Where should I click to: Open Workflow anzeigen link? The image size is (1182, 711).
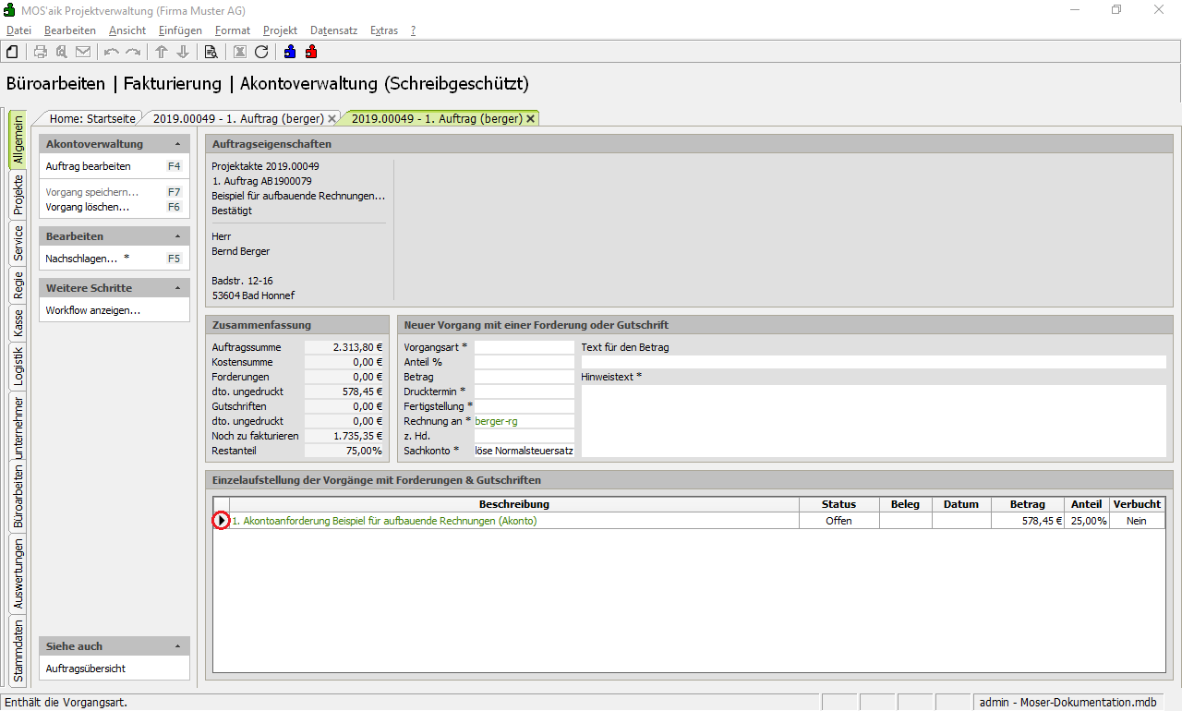point(93,310)
